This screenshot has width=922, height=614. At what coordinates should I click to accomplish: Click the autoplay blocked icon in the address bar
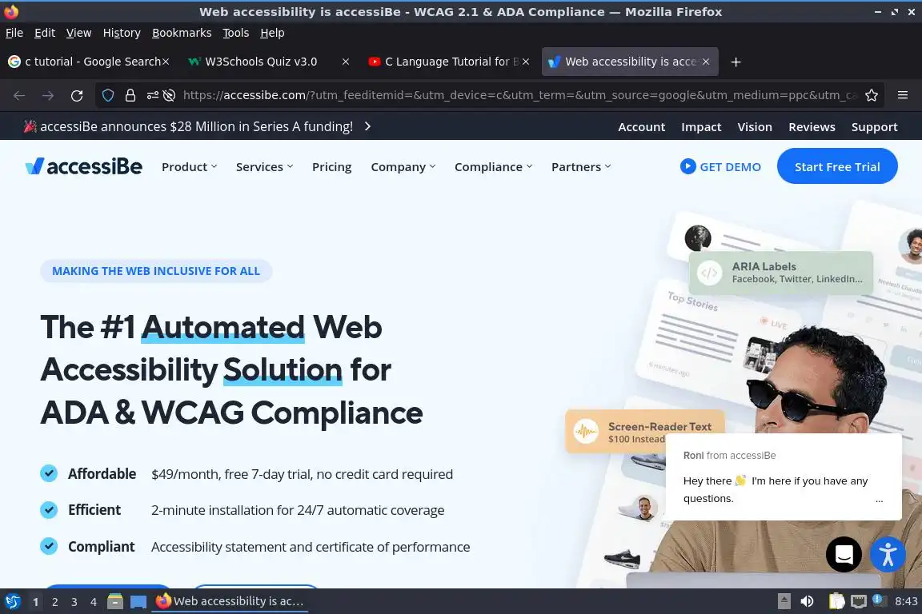coord(170,95)
